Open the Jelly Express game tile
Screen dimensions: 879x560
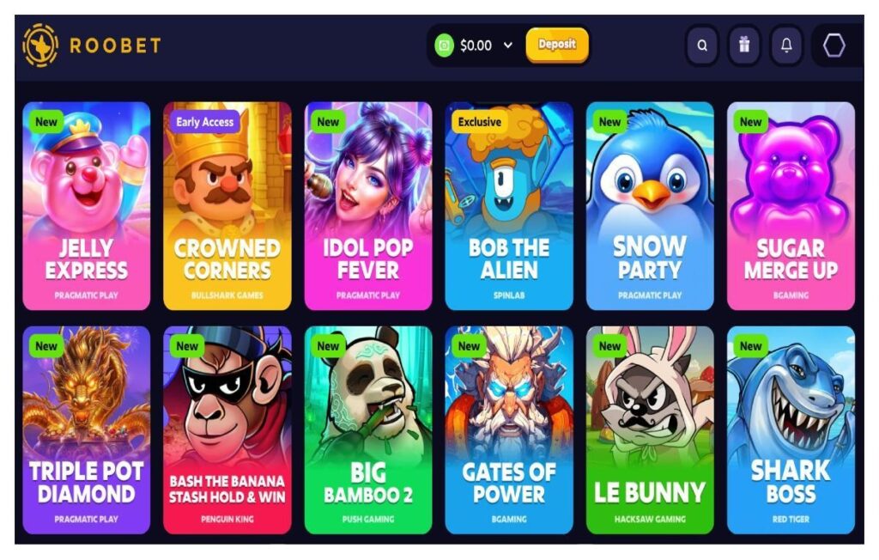click(x=87, y=206)
